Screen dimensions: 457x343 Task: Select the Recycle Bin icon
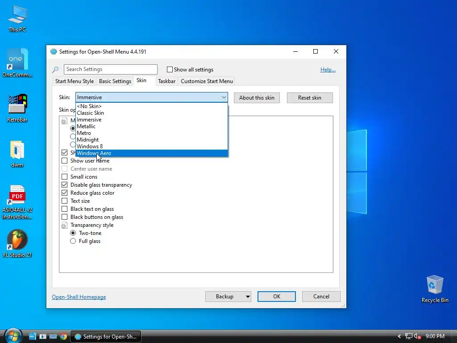coord(435,289)
